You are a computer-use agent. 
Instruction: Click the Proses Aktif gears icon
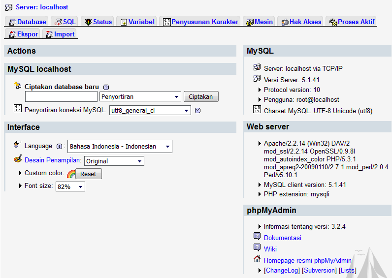333,22
